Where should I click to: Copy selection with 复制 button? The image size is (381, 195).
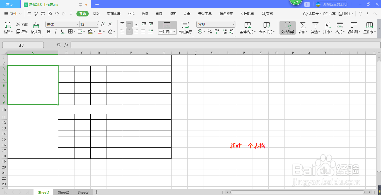22,32
